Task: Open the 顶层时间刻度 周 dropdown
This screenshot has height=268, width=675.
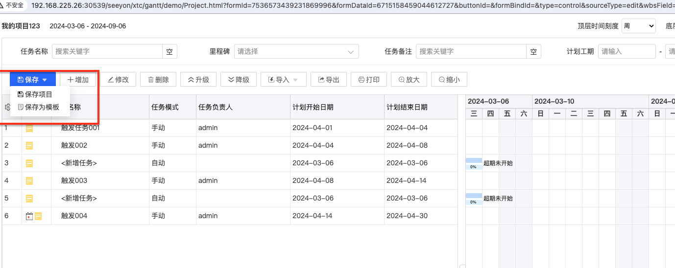Action: pyautogui.click(x=638, y=26)
